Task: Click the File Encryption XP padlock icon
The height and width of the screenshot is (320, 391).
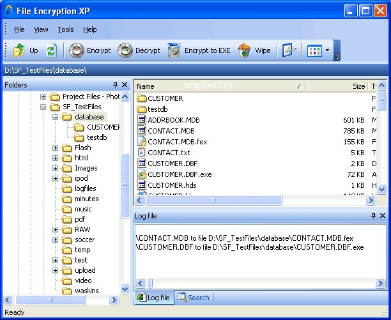Action: click(x=9, y=10)
